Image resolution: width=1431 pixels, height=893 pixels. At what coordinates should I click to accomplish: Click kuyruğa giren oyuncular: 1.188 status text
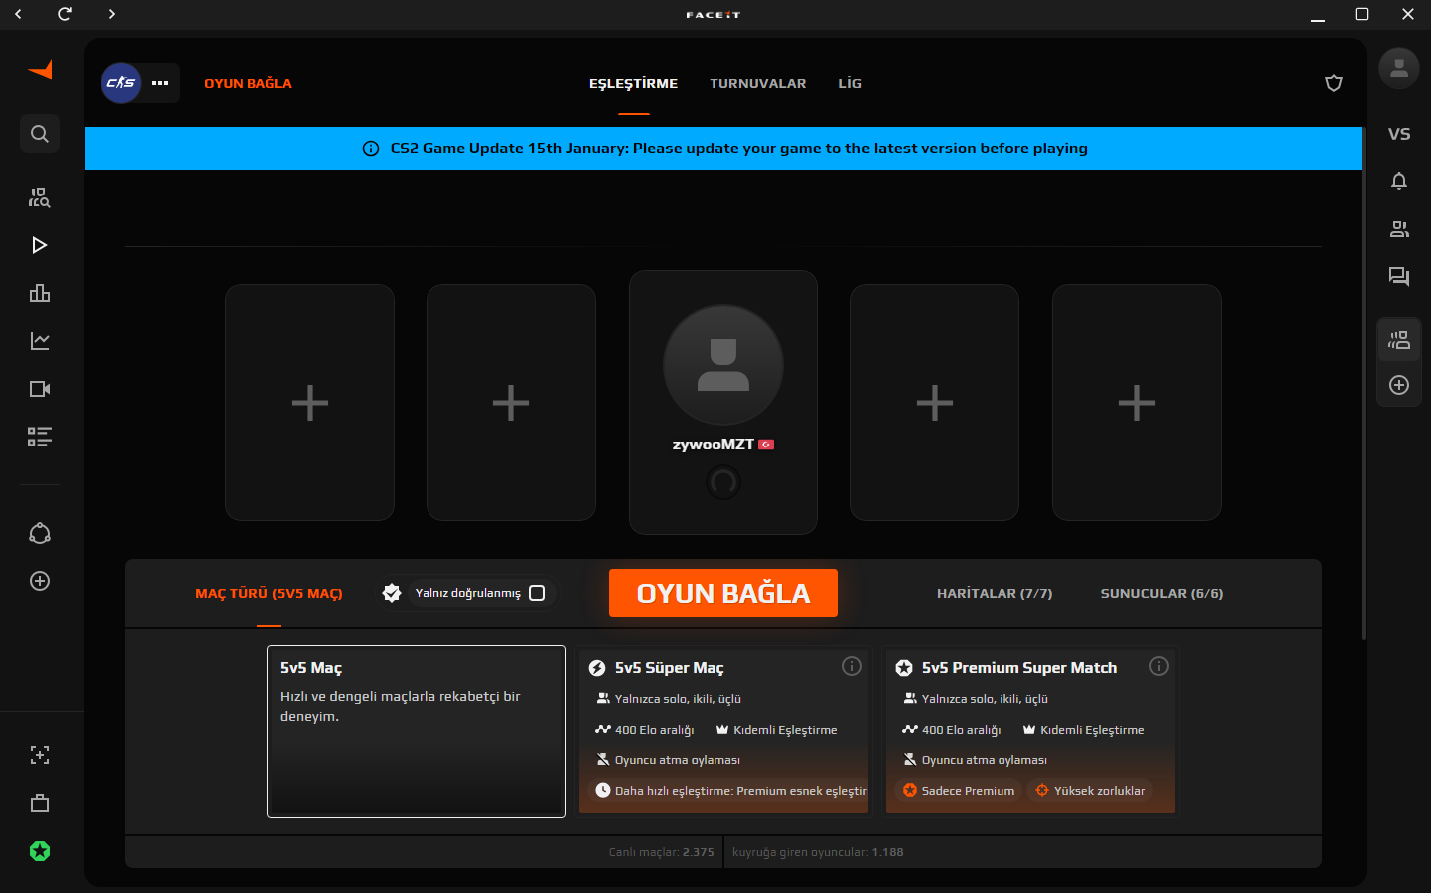click(x=818, y=852)
